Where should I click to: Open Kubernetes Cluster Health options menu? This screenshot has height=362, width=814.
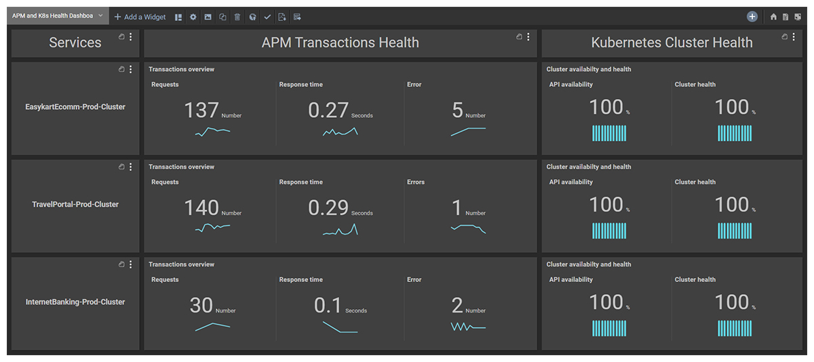[x=794, y=37]
